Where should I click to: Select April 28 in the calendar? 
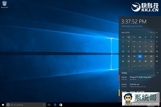(145, 61)
